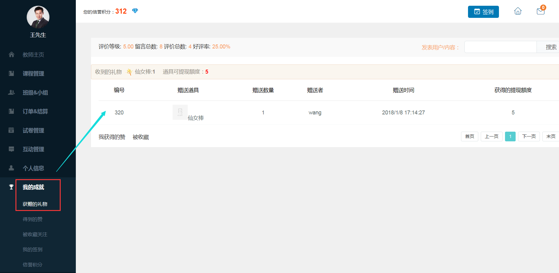This screenshot has height=273, width=559.
Task: Select 获赠的礼物 submenu item
Action: tap(35, 204)
